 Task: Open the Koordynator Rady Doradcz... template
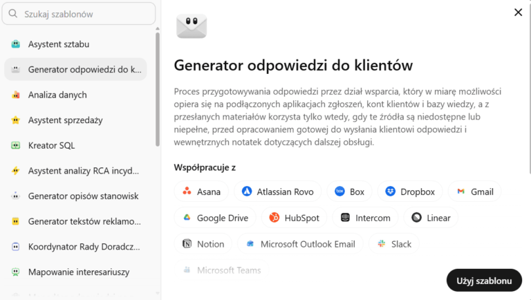coord(75,247)
